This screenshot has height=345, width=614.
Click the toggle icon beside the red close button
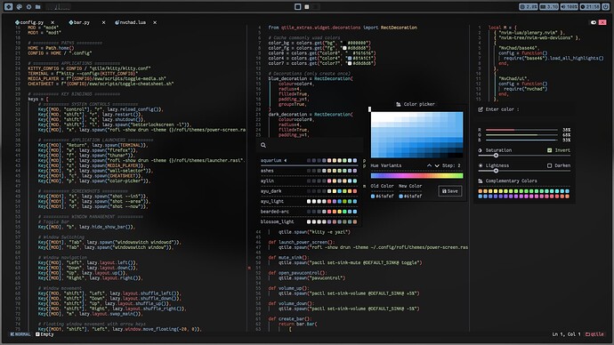594,22
